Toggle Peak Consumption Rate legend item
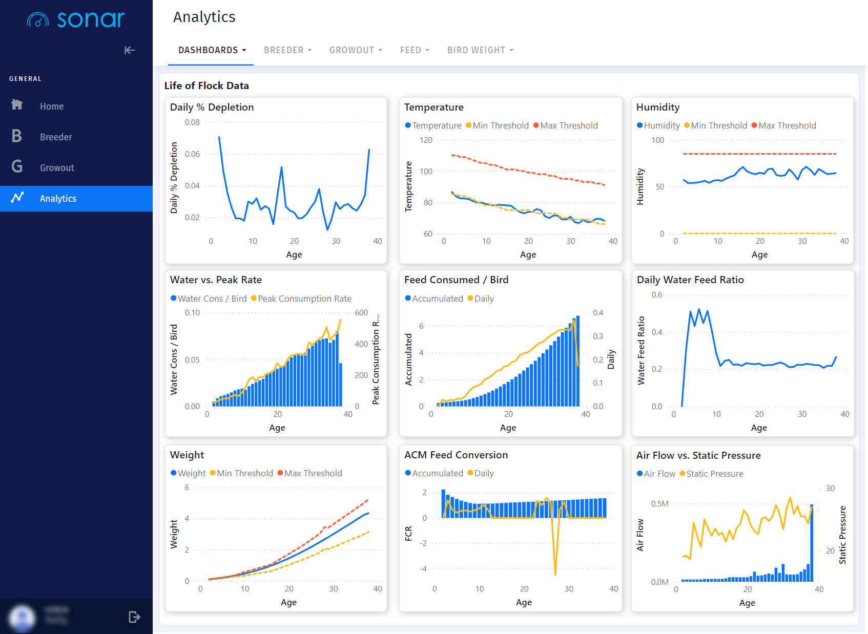The width and height of the screenshot is (868, 634). [301, 299]
